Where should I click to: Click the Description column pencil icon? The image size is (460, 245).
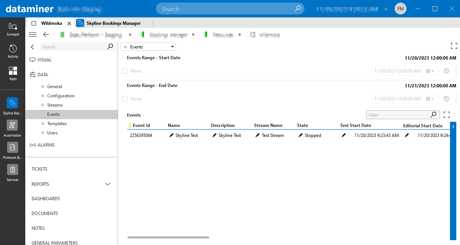click(214, 135)
